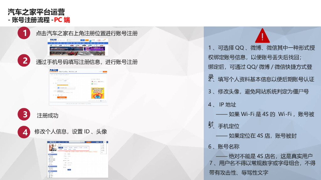
Task: Select the subtitle text 账号注册流程
Action: (31, 20)
